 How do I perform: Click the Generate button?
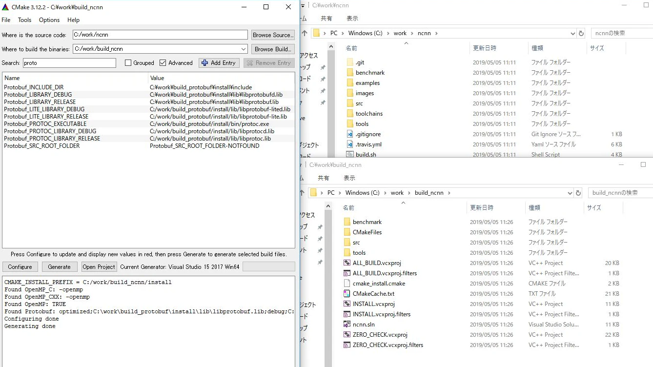coord(60,267)
